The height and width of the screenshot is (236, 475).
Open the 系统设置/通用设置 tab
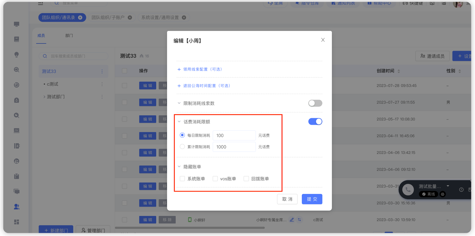[160, 18]
